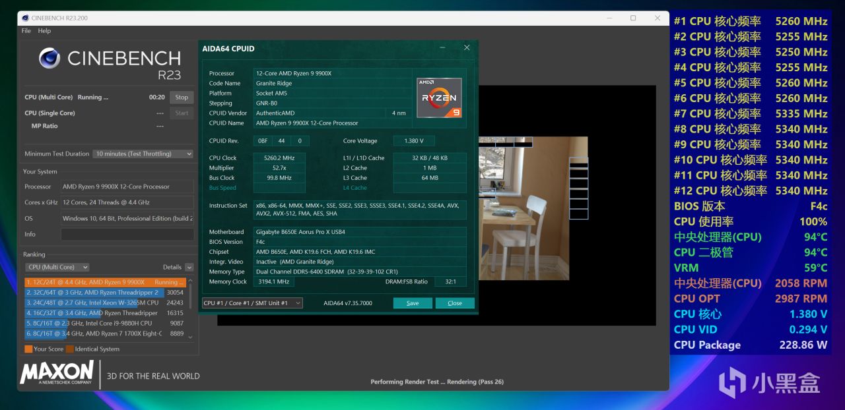Click the ranking list scrollbar thumb
Image resolution: width=845 pixels, height=410 pixels.
pos(191,297)
